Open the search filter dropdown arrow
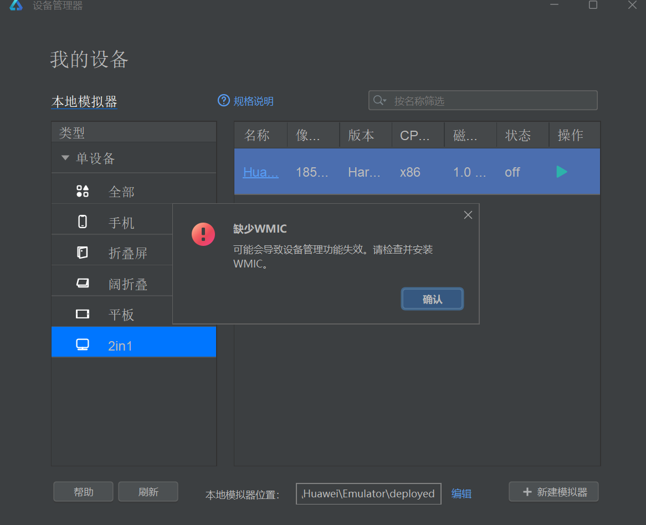The image size is (646, 525). point(385,100)
